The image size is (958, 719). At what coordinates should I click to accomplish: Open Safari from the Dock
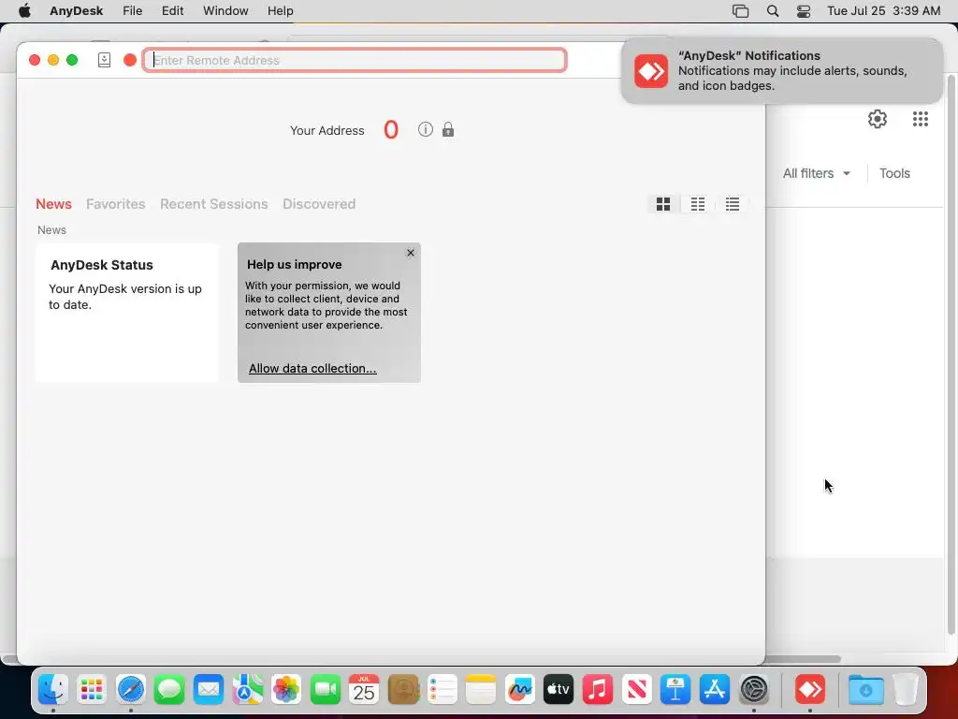pyautogui.click(x=131, y=690)
